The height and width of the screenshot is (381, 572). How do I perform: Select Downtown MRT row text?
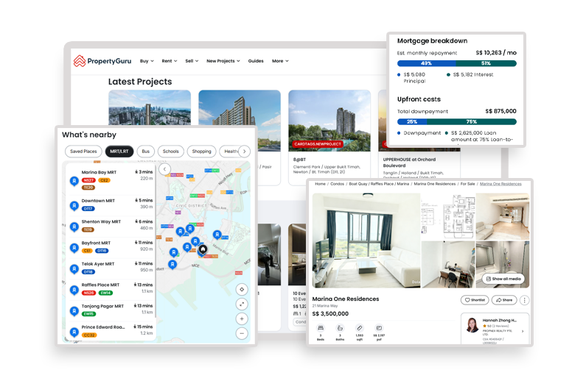point(98,201)
